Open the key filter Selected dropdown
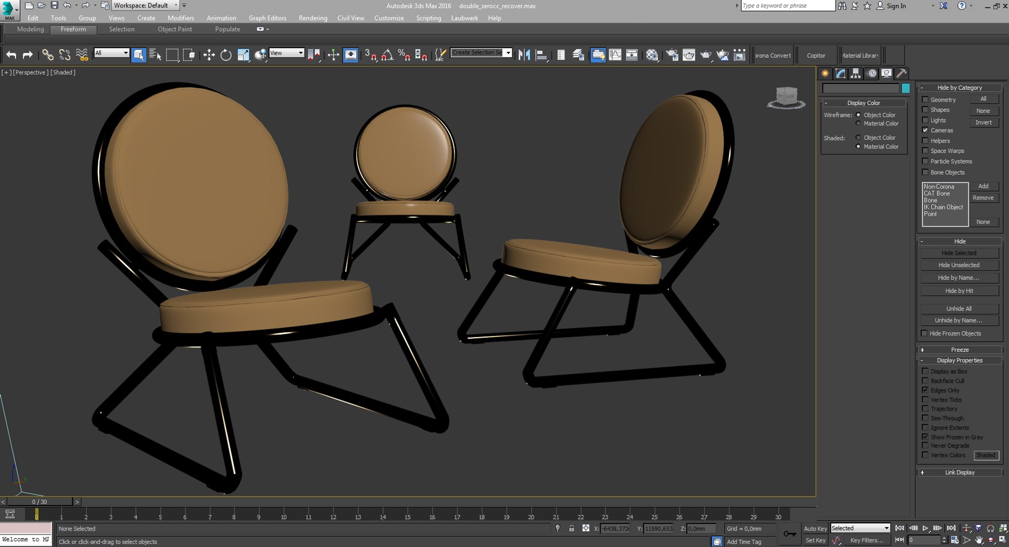This screenshot has width=1009, height=547. pos(860,528)
